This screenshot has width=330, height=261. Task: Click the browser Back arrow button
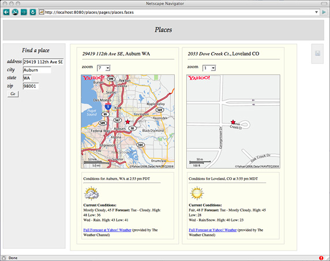coord(6,12)
